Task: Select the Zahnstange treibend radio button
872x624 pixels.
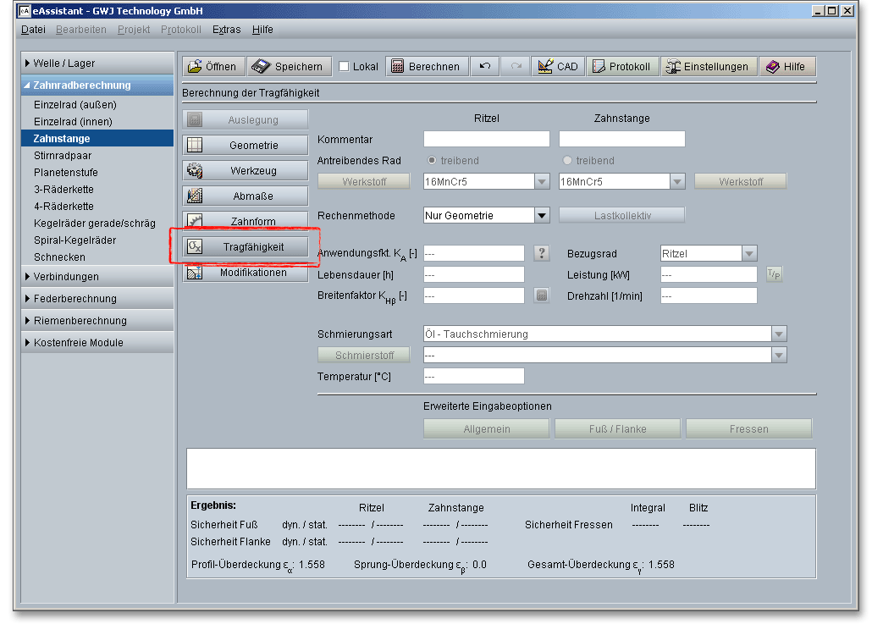Action: click(567, 161)
